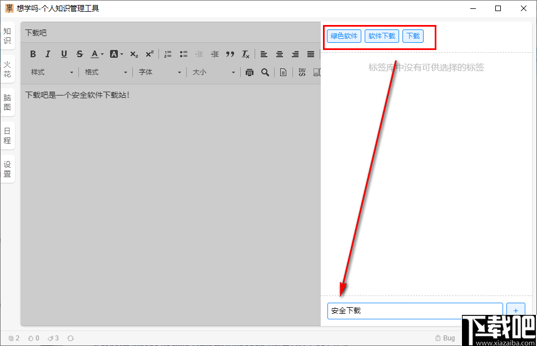Click the tags count icon in status bar
Image resolution: width=537 pixels, height=346 pixels.
coord(51,338)
